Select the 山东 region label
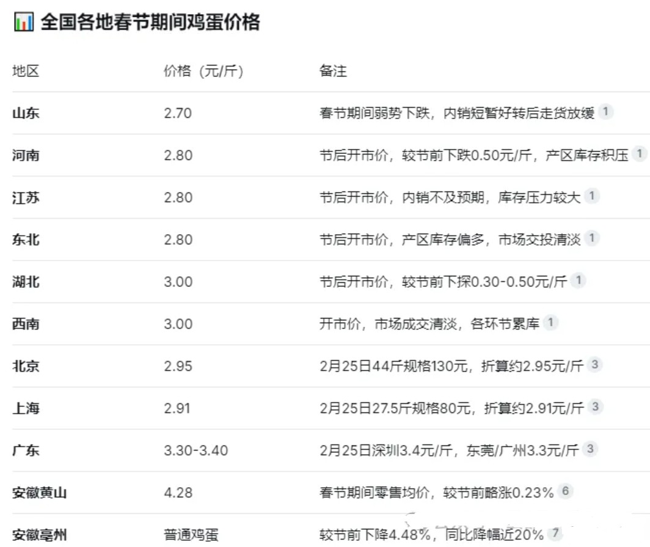Screen dimensions: 650x547 click(x=25, y=113)
